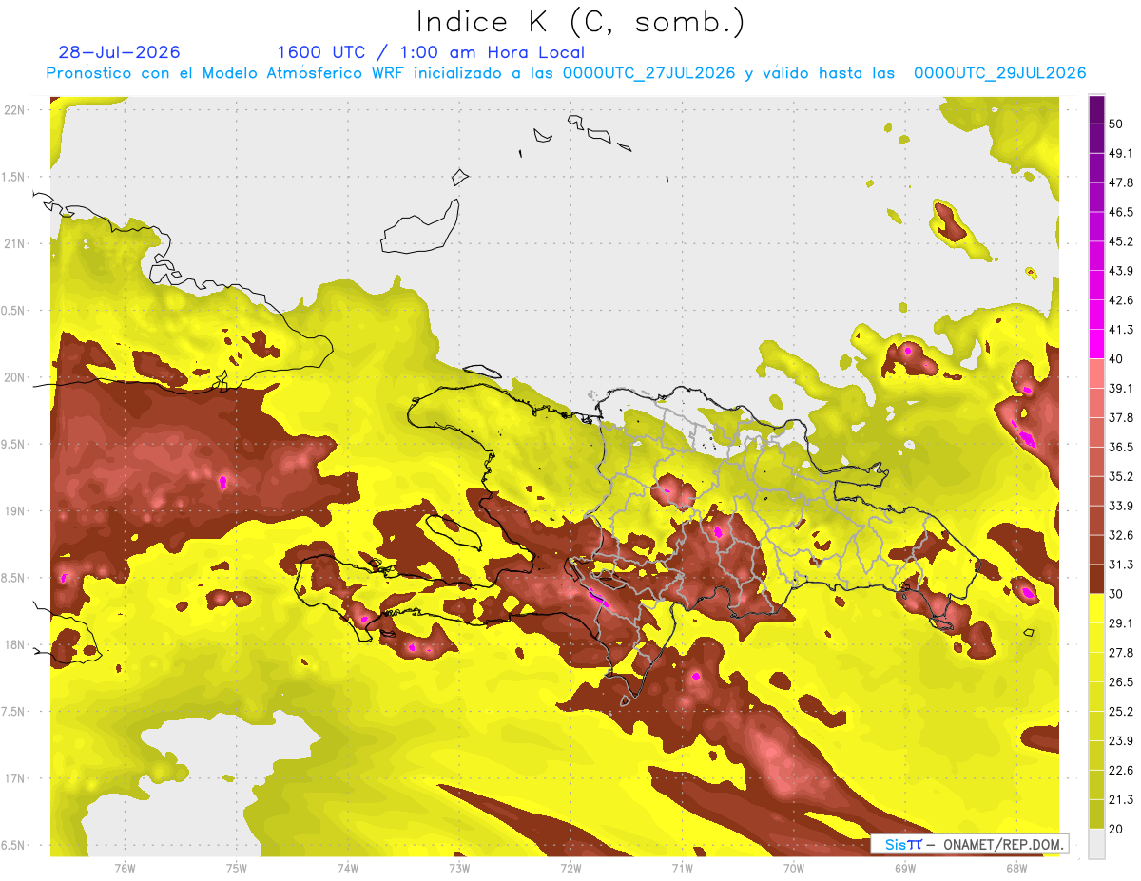
Task: Click the latitude label '17N'
Action: pyautogui.click(x=14, y=778)
